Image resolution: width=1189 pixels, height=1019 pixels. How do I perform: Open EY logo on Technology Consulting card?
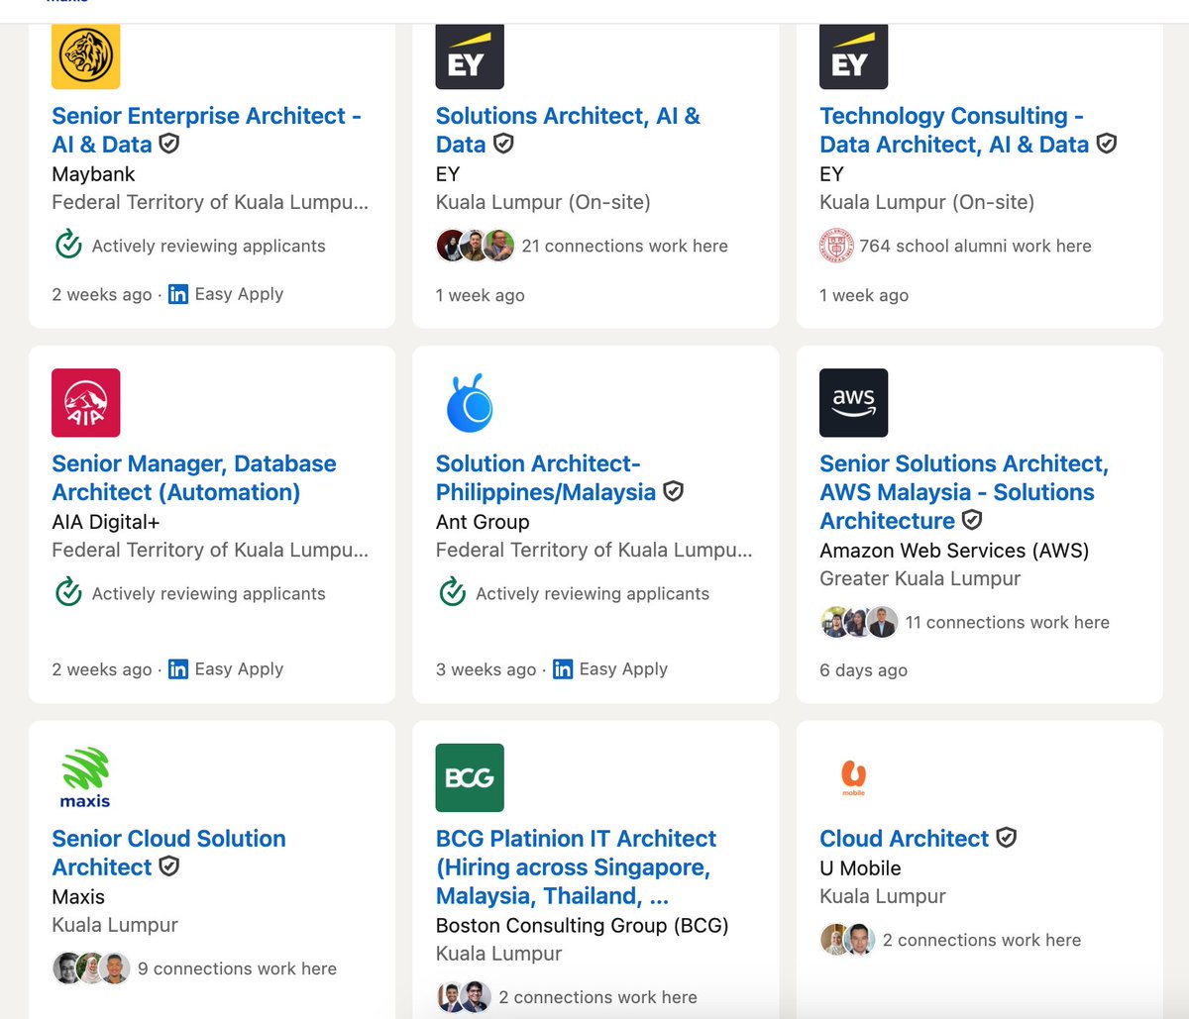[x=854, y=57]
